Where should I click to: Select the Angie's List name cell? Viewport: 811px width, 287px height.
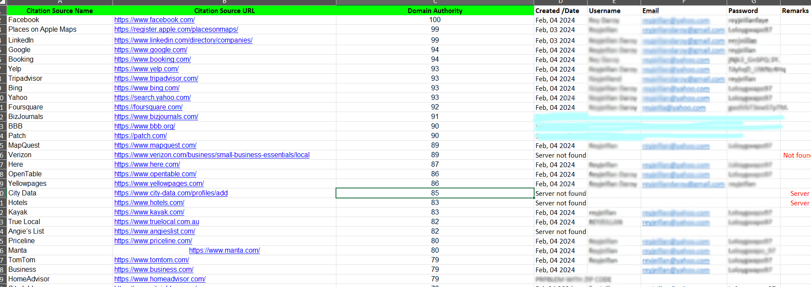click(x=60, y=231)
